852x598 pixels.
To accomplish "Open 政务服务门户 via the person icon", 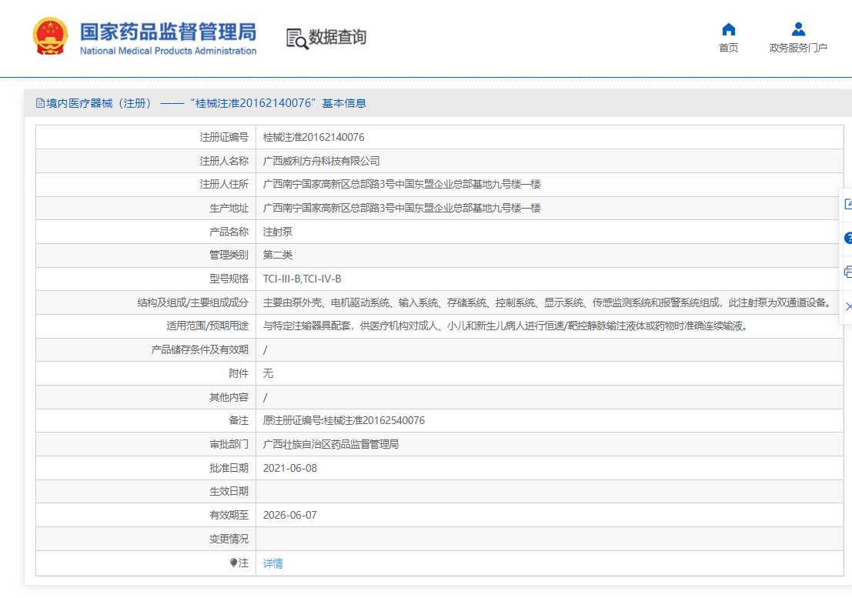I will [x=798, y=28].
